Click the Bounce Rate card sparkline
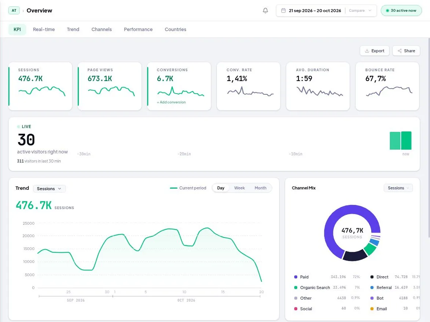The image size is (430, 322). [389, 91]
